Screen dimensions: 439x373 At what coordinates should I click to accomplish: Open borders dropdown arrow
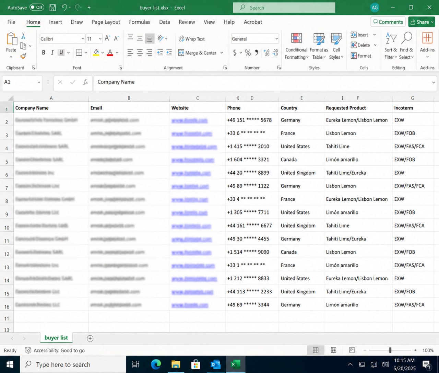[x=86, y=53]
